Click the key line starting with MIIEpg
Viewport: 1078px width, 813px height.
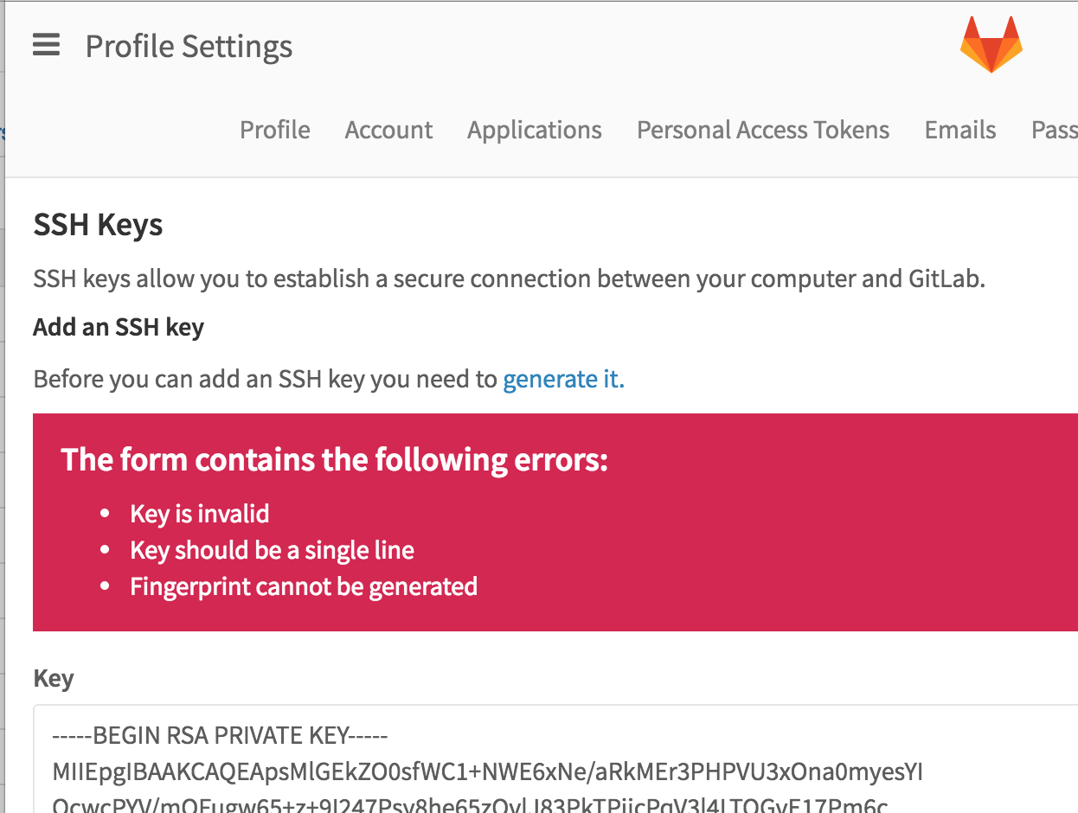487,771
